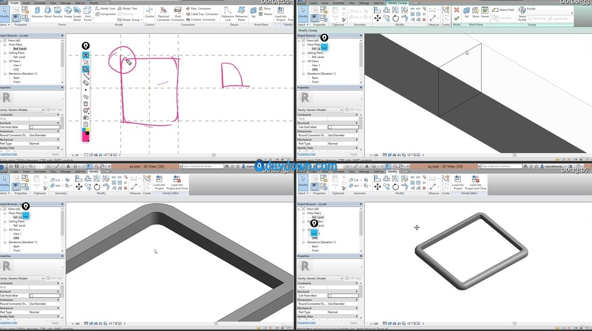Choose Sketch Path in the Sweep panel
Viewport: 592px width, 331px height.
point(503,10)
